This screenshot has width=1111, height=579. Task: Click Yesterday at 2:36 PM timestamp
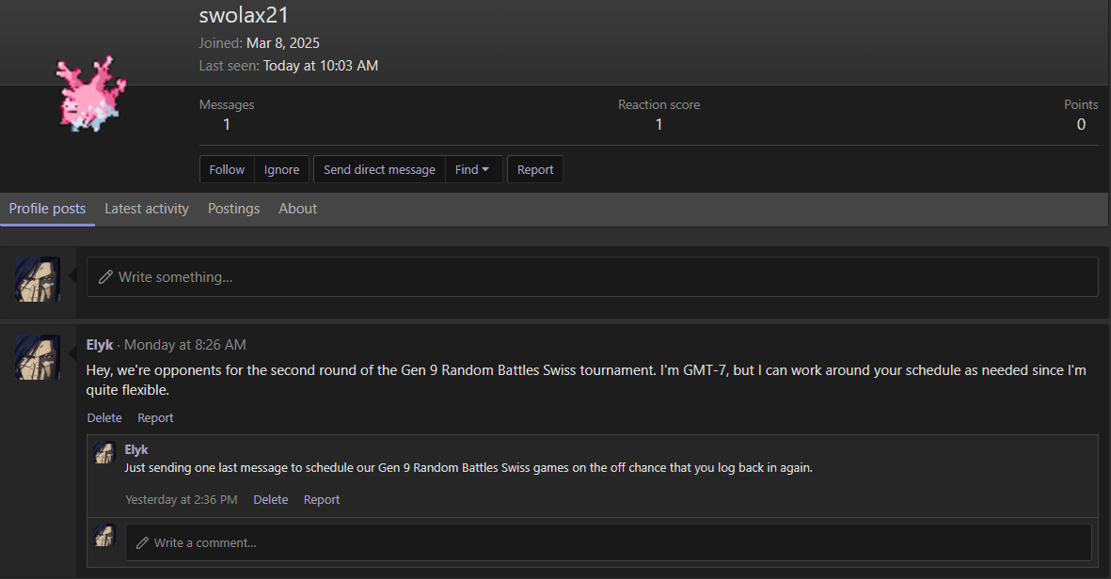tap(182, 500)
